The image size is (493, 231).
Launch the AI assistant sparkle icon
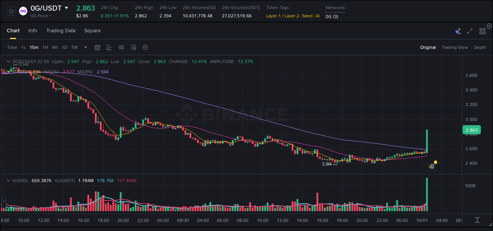click(458, 30)
